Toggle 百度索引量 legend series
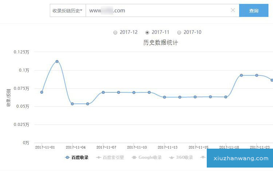Image resolution: width=273 pixels, height=173 pixels. coord(110,157)
